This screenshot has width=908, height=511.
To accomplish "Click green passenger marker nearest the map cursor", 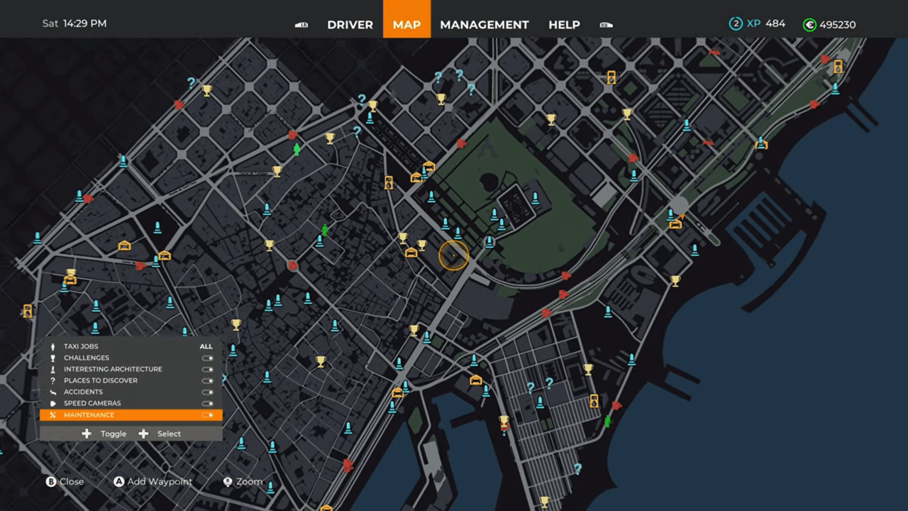I will 325,230.
